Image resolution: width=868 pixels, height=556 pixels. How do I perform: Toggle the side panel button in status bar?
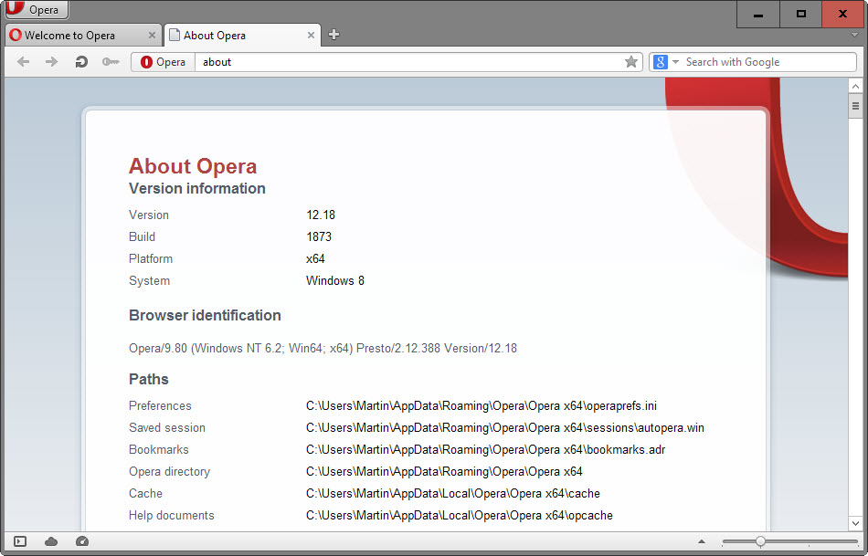[20, 541]
